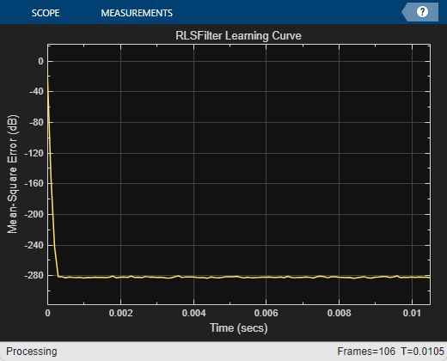This screenshot has width=447, height=361.
Task: Click the 0.002 x-axis tick label
Action: 120,313
